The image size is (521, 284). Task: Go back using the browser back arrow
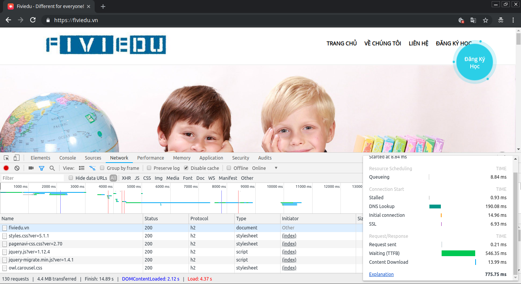pyautogui.click(x=8, y=20)
